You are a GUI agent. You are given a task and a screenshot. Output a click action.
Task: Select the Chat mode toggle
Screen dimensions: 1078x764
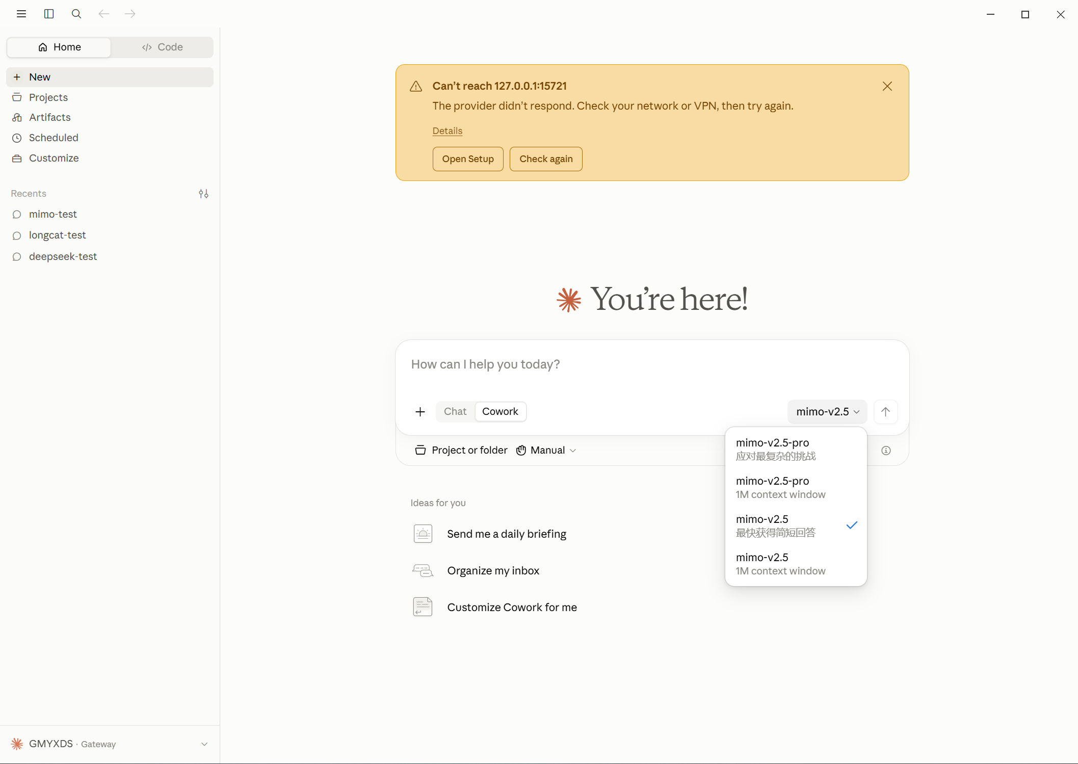click(x=455, y=412)
